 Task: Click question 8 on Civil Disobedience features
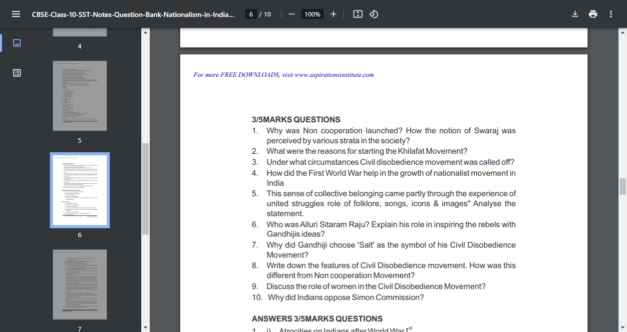(x=384, y=270)
